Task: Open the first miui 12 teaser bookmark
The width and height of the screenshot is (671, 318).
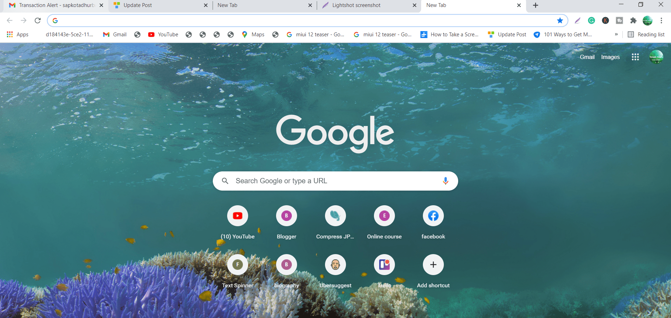Action: click(x=315, y=35)
